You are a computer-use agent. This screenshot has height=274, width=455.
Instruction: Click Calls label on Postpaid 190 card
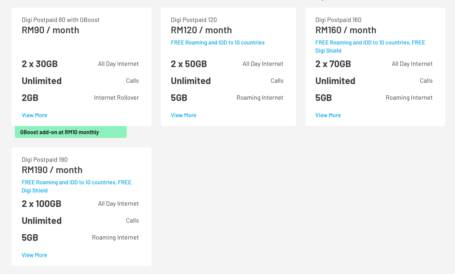pyautogui.click(x=132, y=221)
